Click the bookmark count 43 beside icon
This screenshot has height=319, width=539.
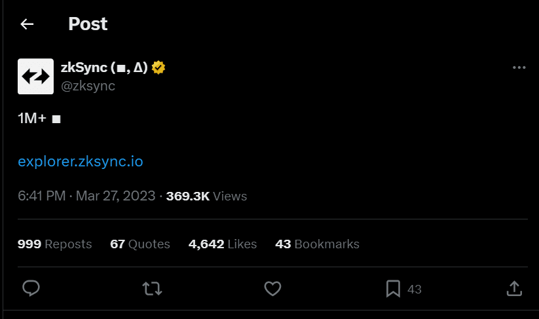pos(415,290)
